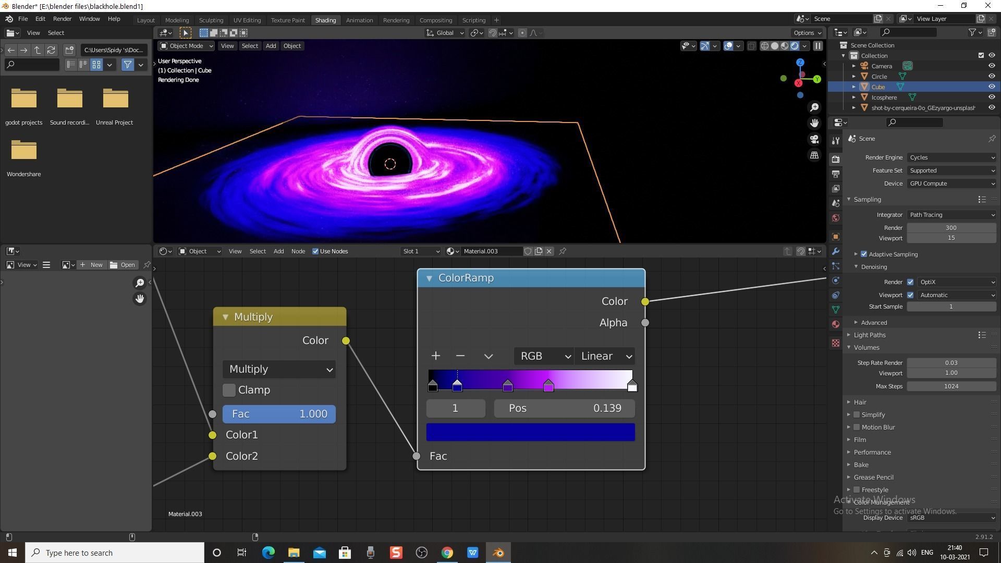This screenshot has height=563, width=1001.
Task: Unlink Material.003 with the X button
Action: click(x=549, y=251)
